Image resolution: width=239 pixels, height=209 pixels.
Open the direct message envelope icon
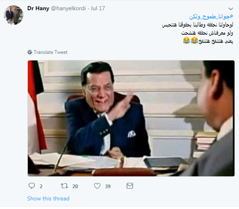tap(130, 186)
